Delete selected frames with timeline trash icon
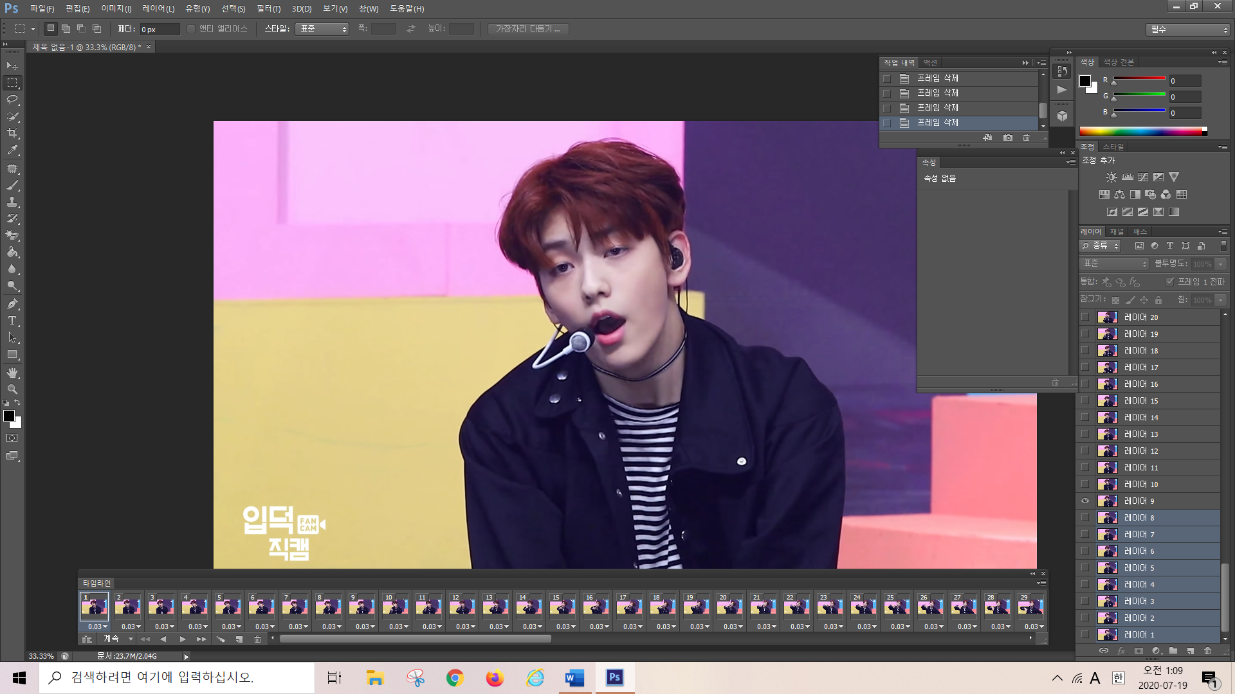Image resolution: width=1235 pixels, height=694 pixels. pyautogui.click(x=257, y=639)
